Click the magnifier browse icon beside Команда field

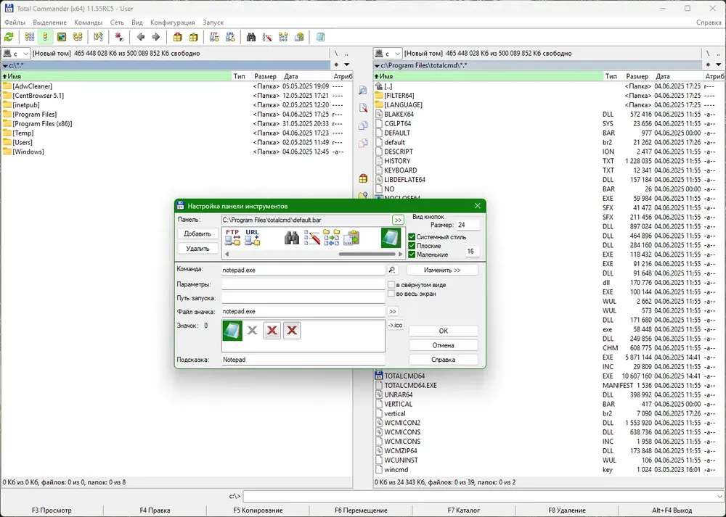392,270
